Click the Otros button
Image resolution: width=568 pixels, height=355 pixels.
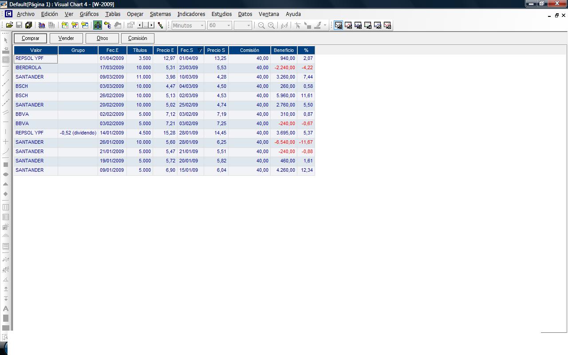(x=102, y=38)
